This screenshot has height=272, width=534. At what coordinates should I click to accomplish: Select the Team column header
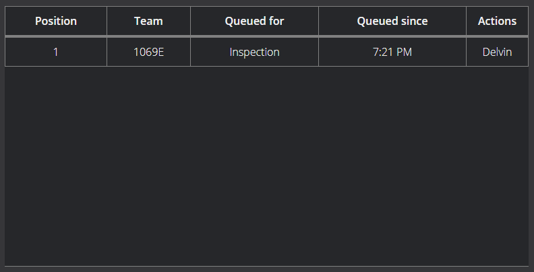point(148,21)
